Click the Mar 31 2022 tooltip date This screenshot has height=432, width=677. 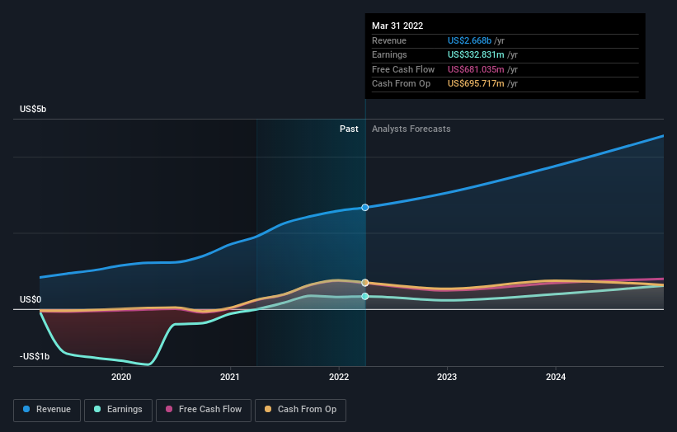[x=397, y=26]
